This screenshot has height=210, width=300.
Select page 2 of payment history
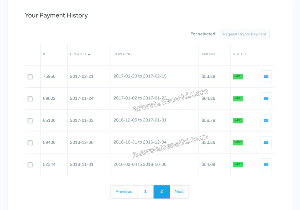[x=161, y=192]
